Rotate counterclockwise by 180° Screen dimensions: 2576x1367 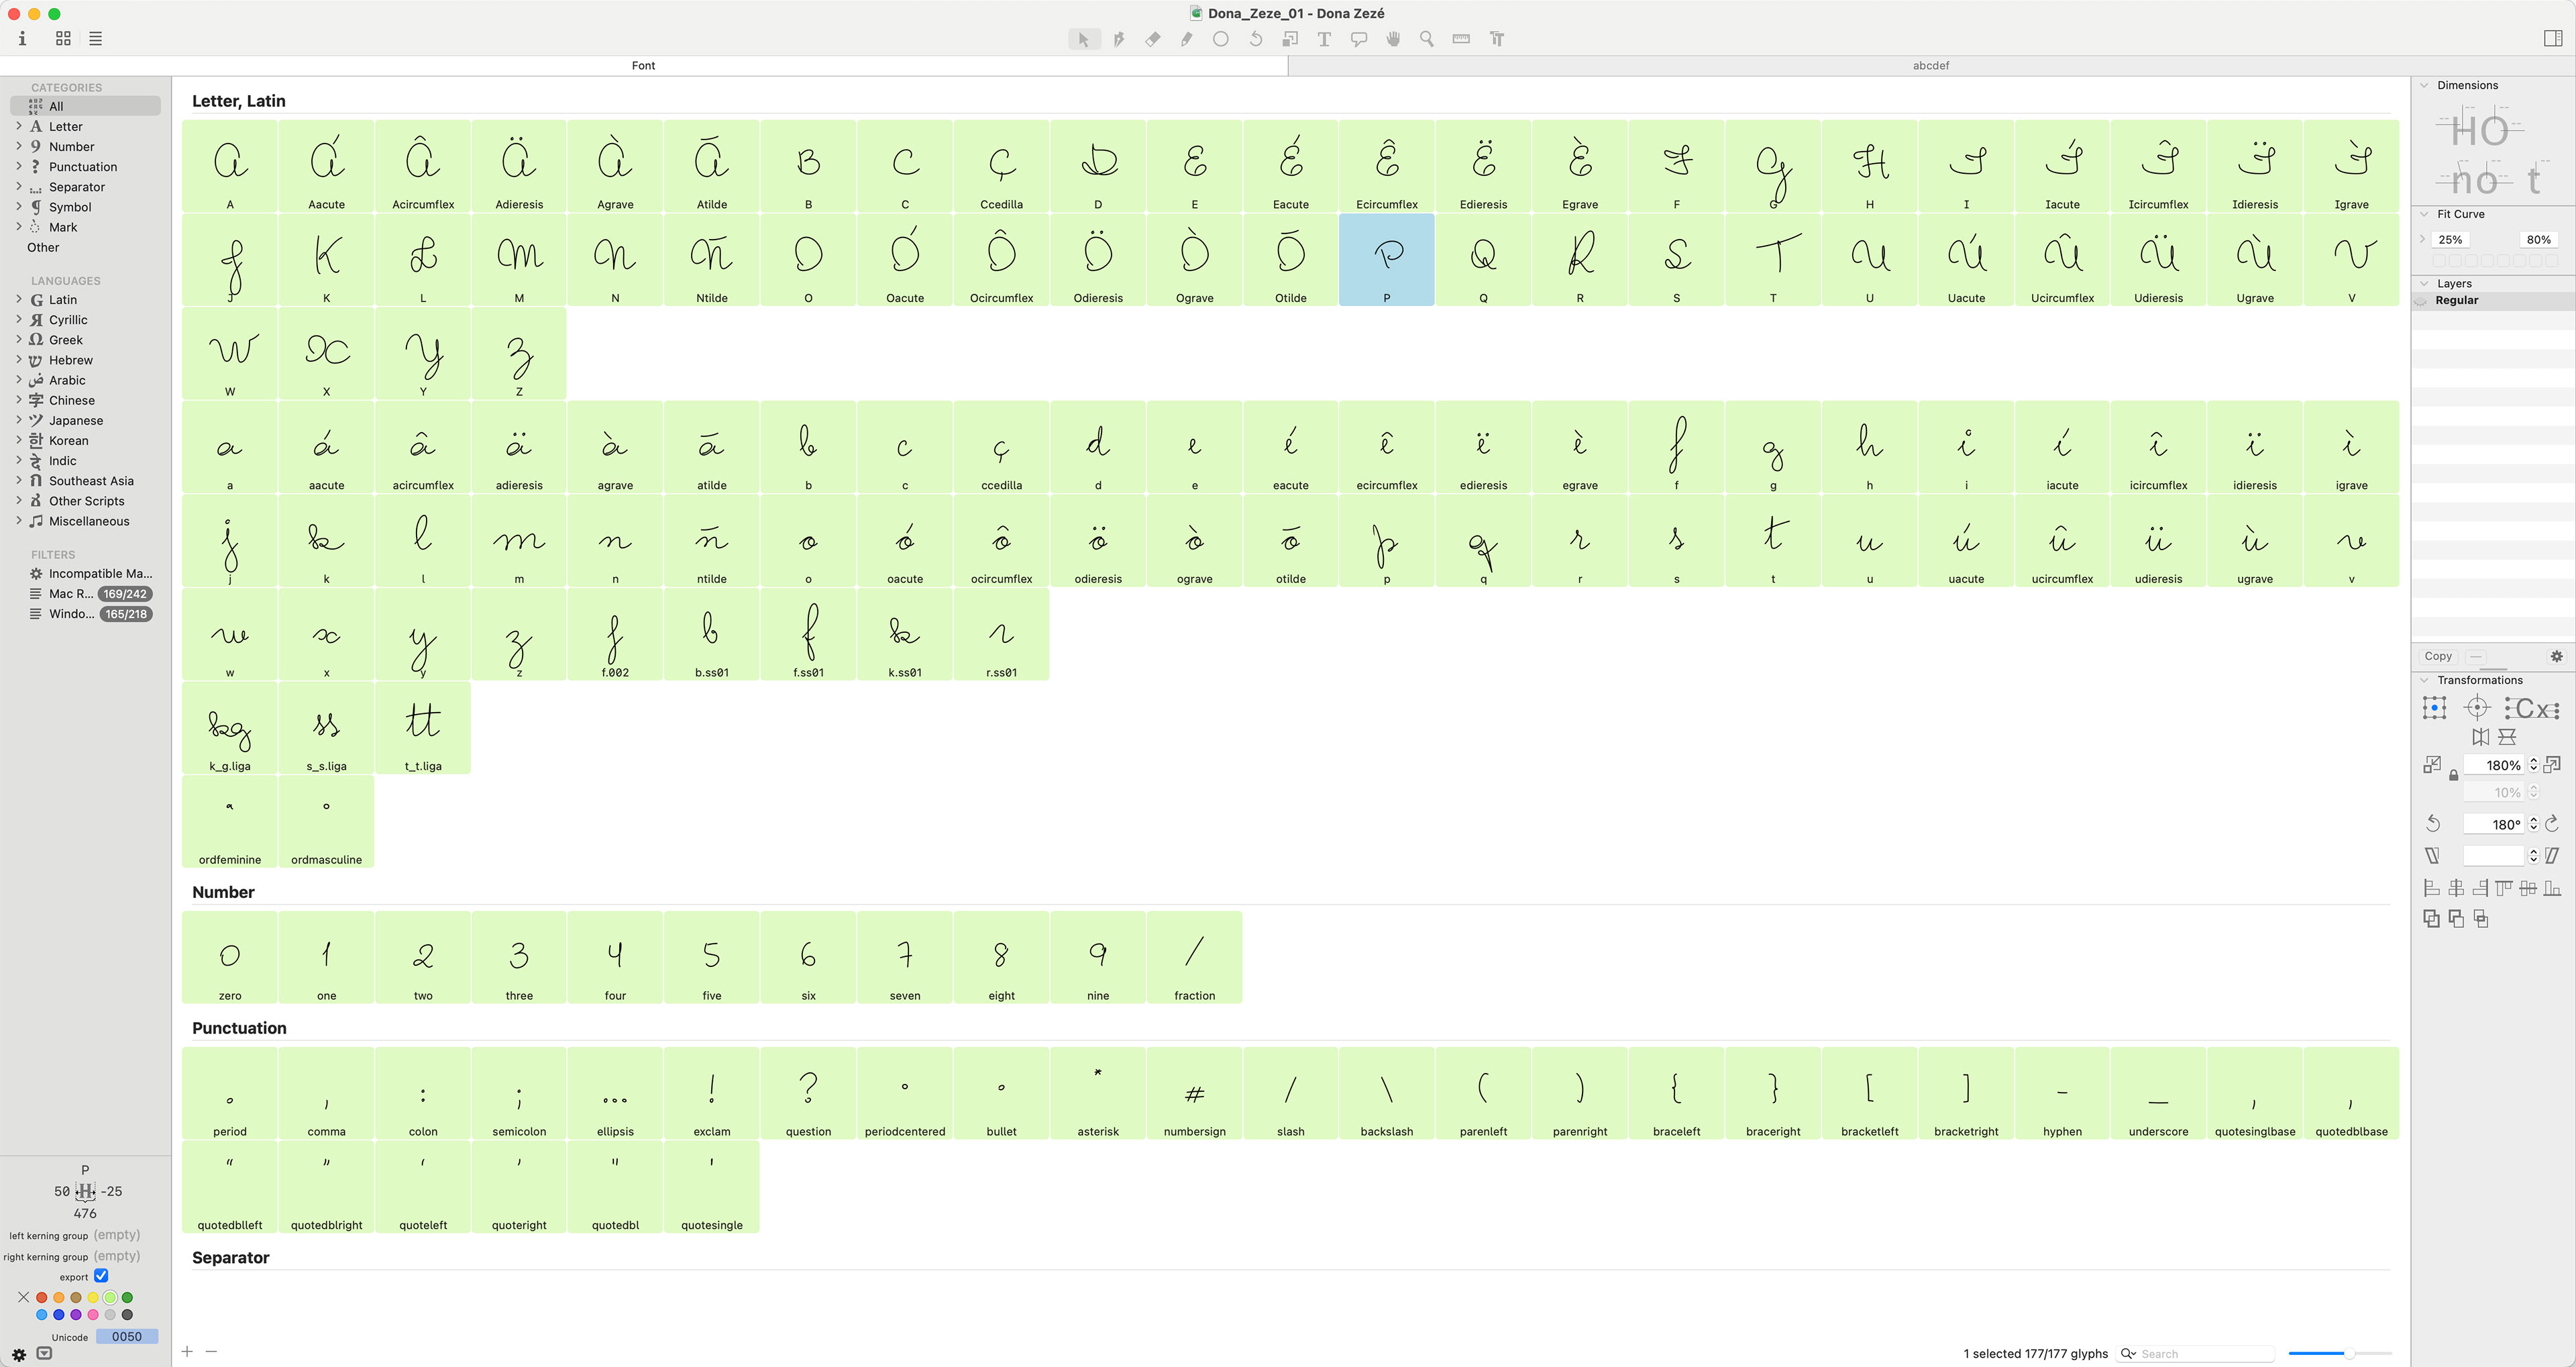point(2433,823)
